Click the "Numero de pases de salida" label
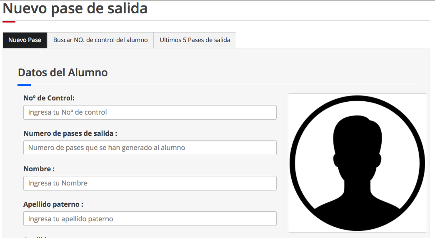The image size is (435, 238). click(70, 133)
